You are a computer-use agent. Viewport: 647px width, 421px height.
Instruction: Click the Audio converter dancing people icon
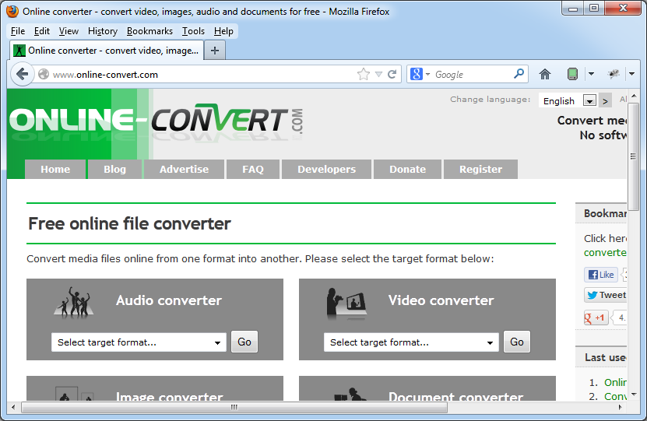(73, 303)
